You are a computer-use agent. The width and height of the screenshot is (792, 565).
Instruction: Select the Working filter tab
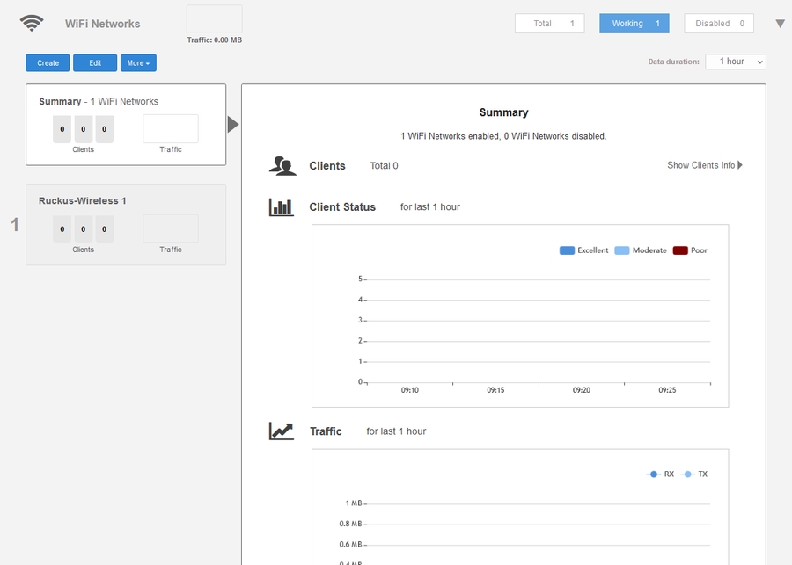tap(634, 24)
